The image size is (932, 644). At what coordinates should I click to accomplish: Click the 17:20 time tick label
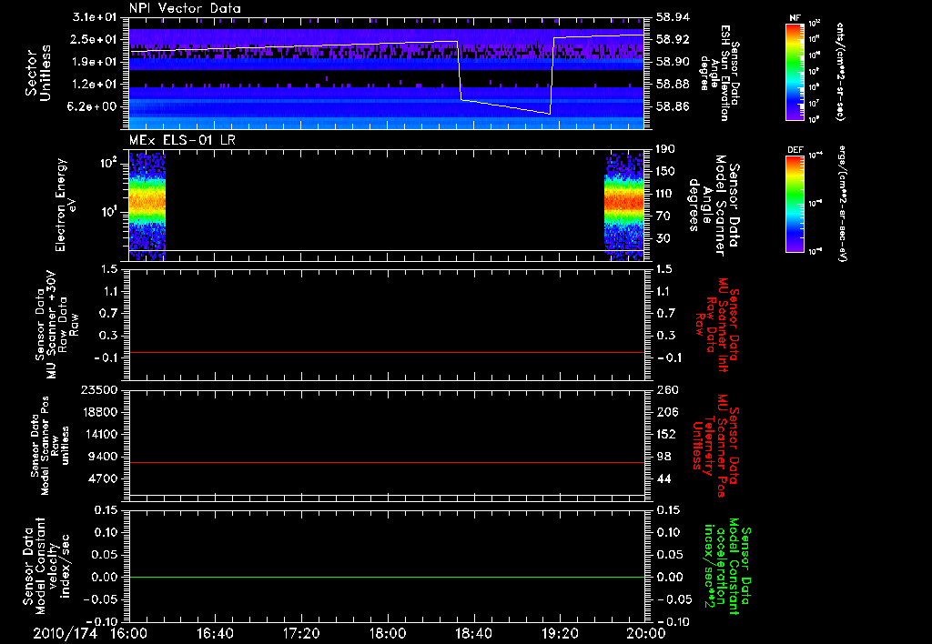(301, 633)
